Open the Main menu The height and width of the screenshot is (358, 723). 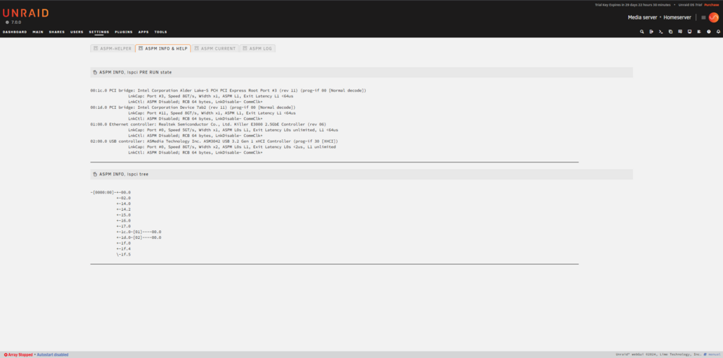(x=38, y=32)
